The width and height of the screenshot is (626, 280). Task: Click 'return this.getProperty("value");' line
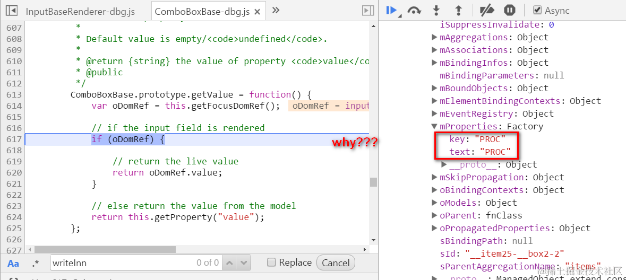pos(178,217)
